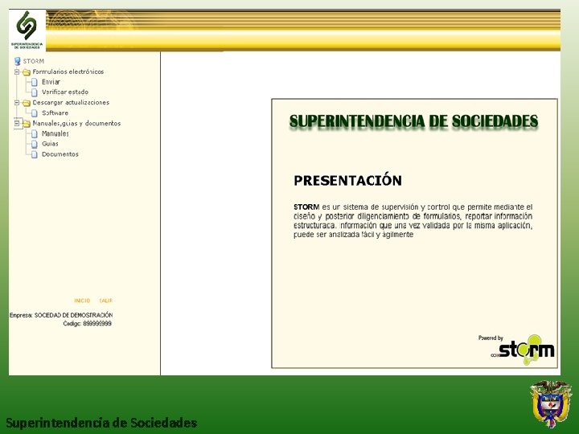Select Descargar actualizaciones label

click(71, 103)
